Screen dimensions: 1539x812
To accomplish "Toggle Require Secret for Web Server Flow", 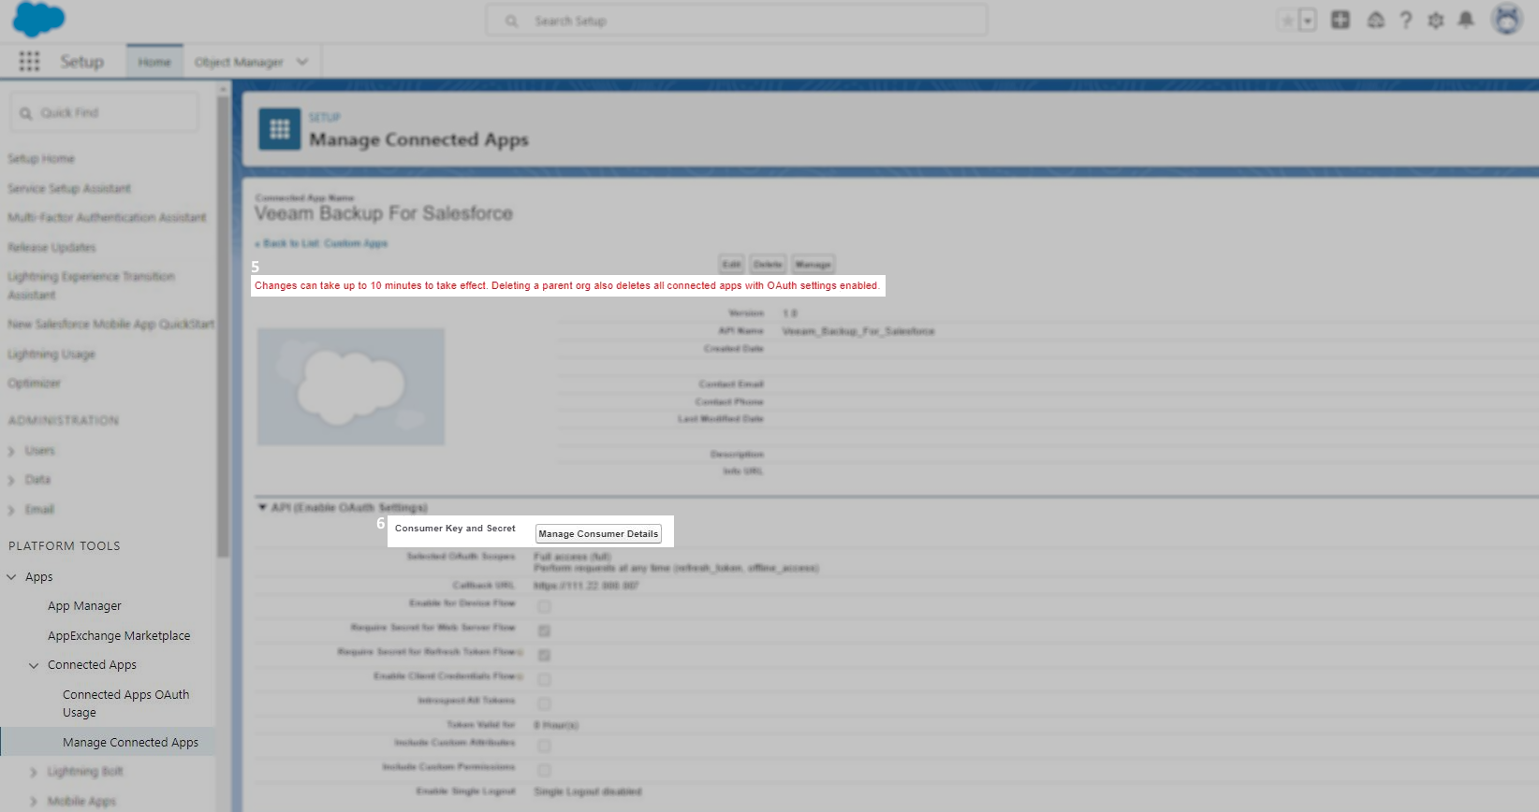I will pyautogui.click(x=544, y=631).
